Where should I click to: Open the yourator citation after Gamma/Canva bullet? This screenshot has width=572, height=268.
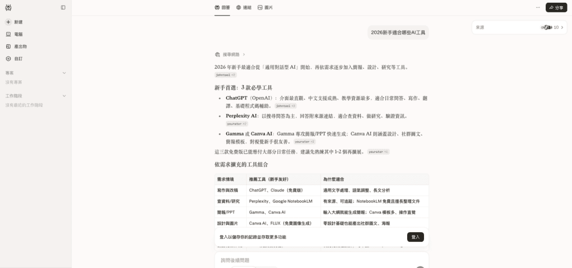pos(304,141)
